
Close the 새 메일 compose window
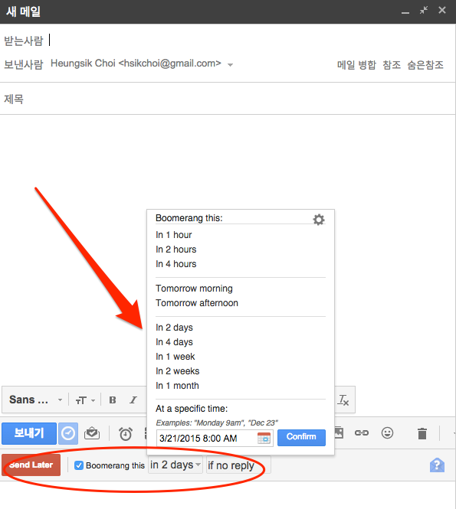(442, 11)
